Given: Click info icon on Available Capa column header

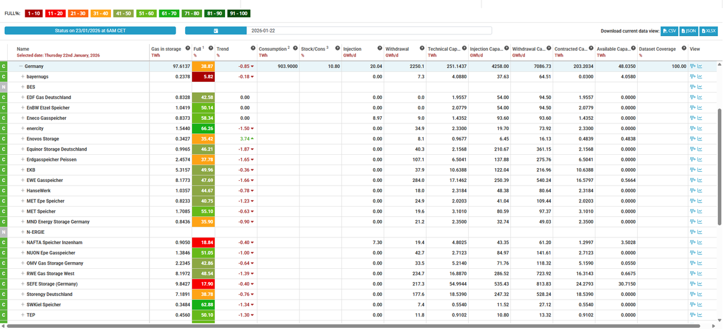Looking at the screenshot, I should tap(633, 49).
